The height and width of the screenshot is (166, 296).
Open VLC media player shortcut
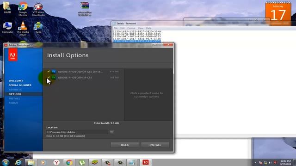coord(23,29)
